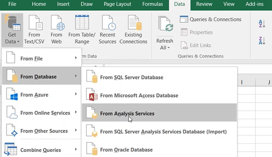Viewport: 272px width, 157px height.
Task: Expand the From File submenu
Action: click(41, 58)
